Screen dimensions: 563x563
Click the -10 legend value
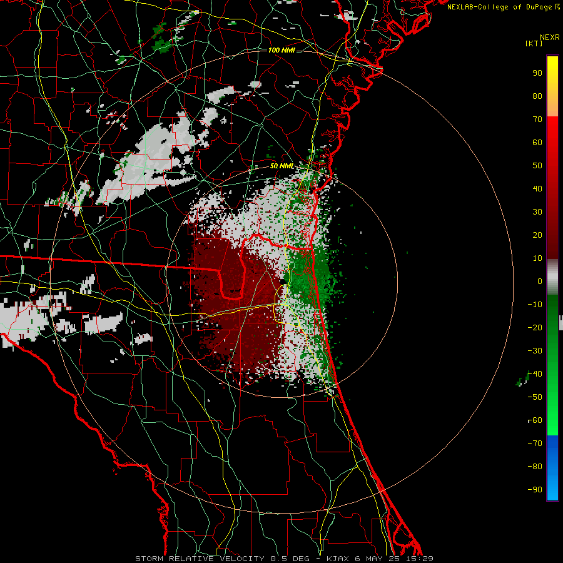pos(535,305)
